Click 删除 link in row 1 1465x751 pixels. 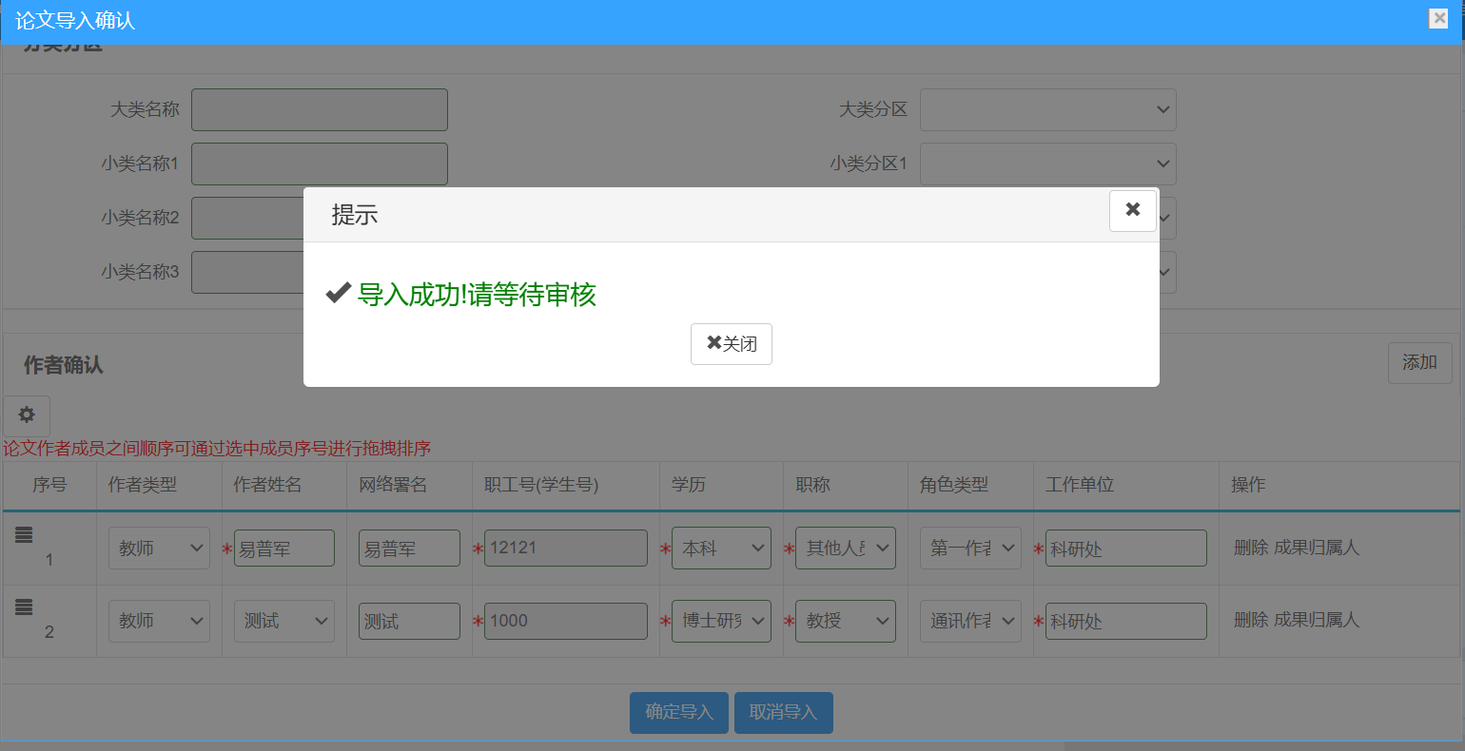click(x=1250, y=548)
